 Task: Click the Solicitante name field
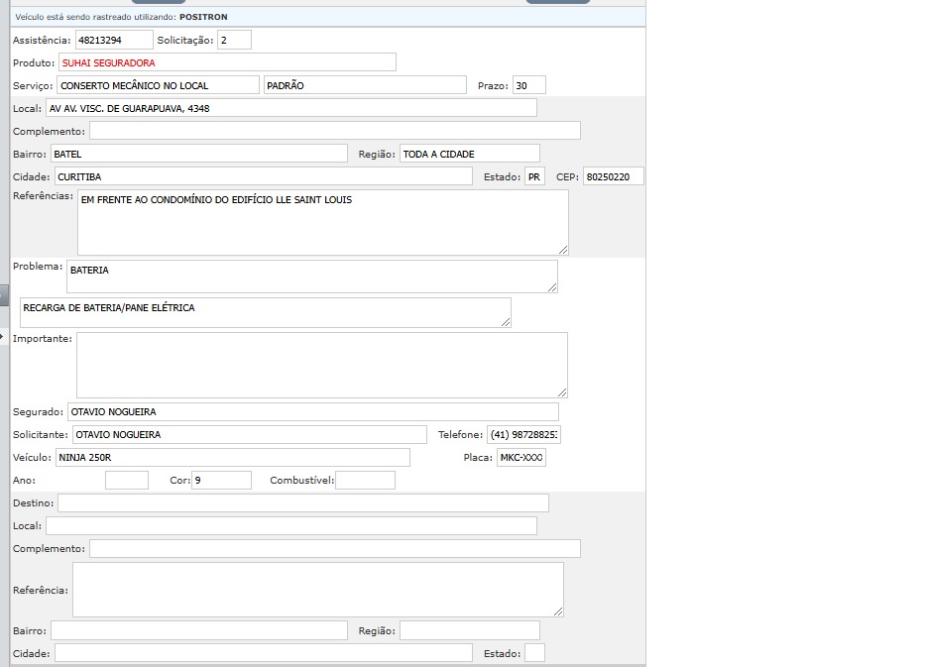(250, 435)
